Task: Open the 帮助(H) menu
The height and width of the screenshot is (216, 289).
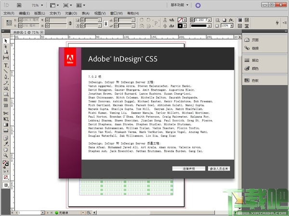Action: click(133, 13)
